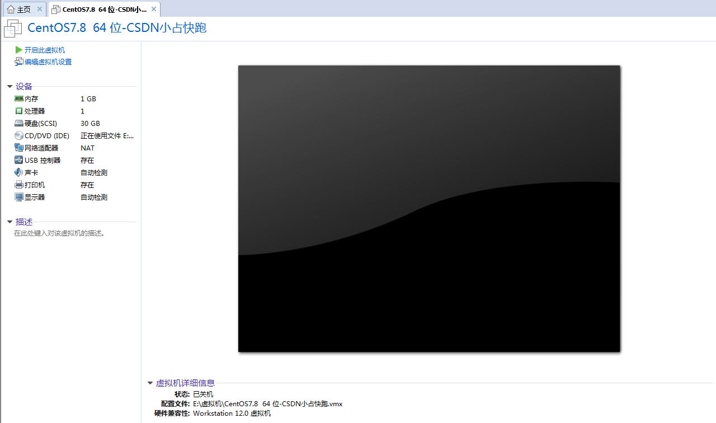Select the 网络适配器 (Network Adapter) icon
716x423 pixels.
click(18, 148)
